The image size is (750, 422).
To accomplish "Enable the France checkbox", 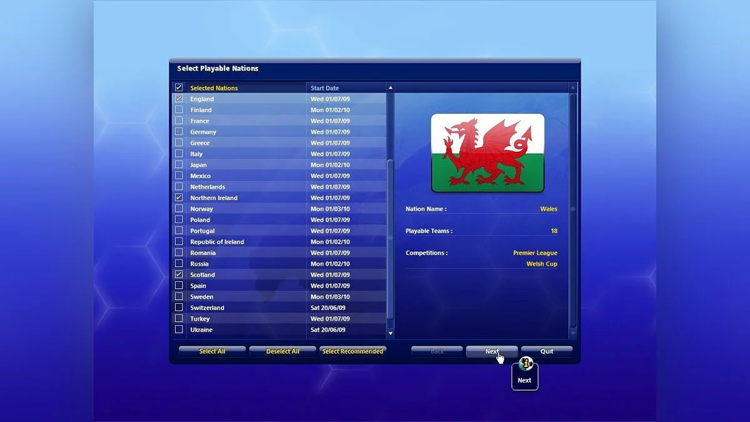I will coord(179,121).
